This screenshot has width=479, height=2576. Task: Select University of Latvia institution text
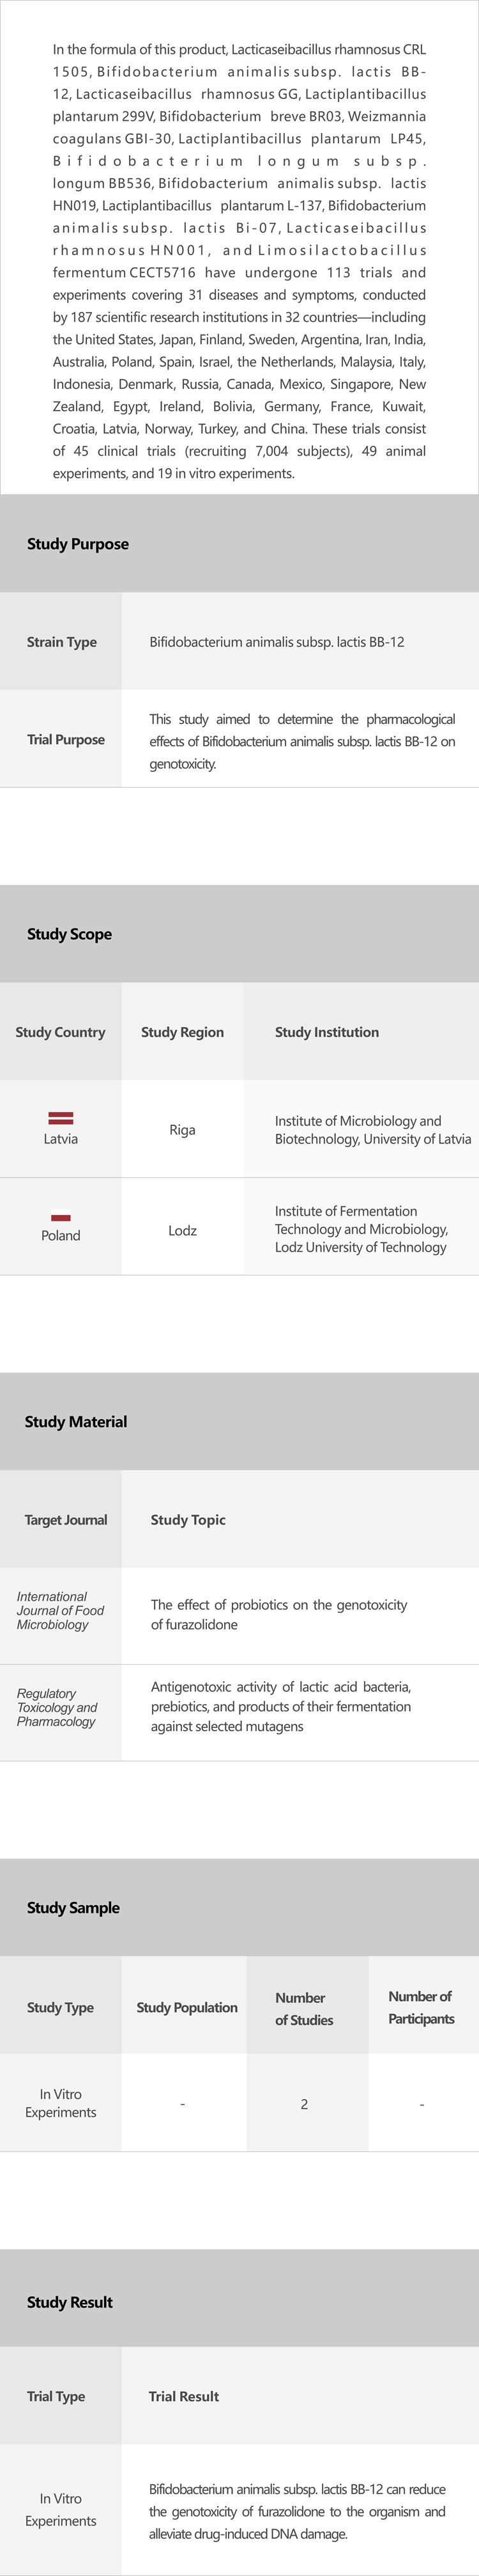(372, 1130)
